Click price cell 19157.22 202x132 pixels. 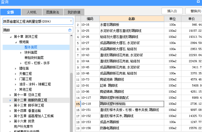[x=192, y=31]
